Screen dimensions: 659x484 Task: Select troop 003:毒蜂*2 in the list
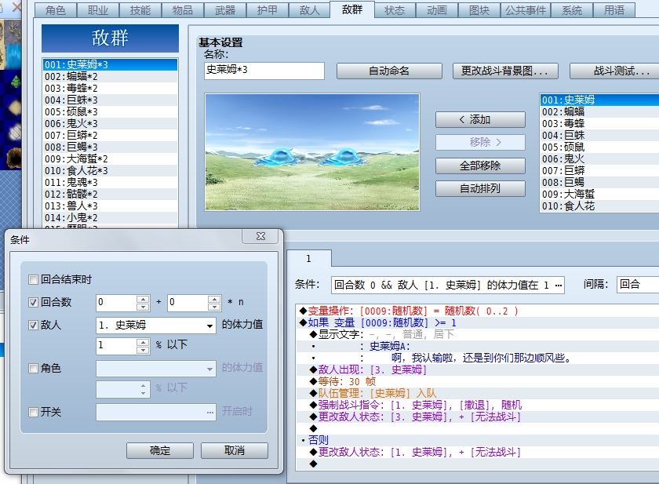point(111,88)
